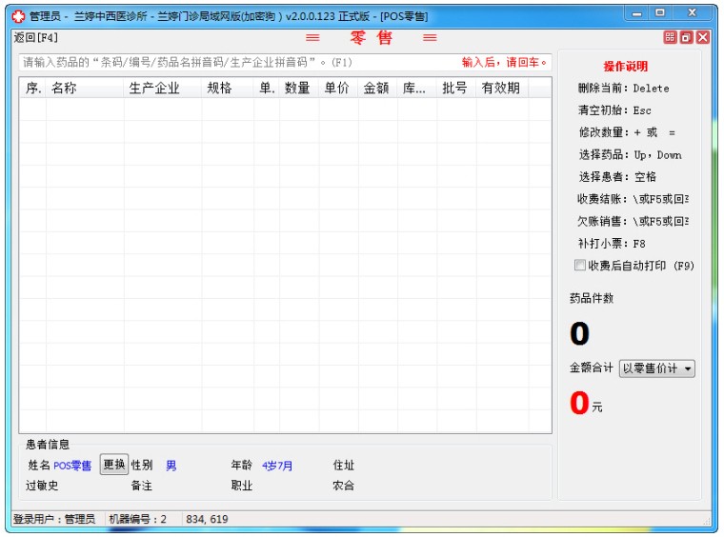
Task: Click the 库... stock column header
Action: 417,88
